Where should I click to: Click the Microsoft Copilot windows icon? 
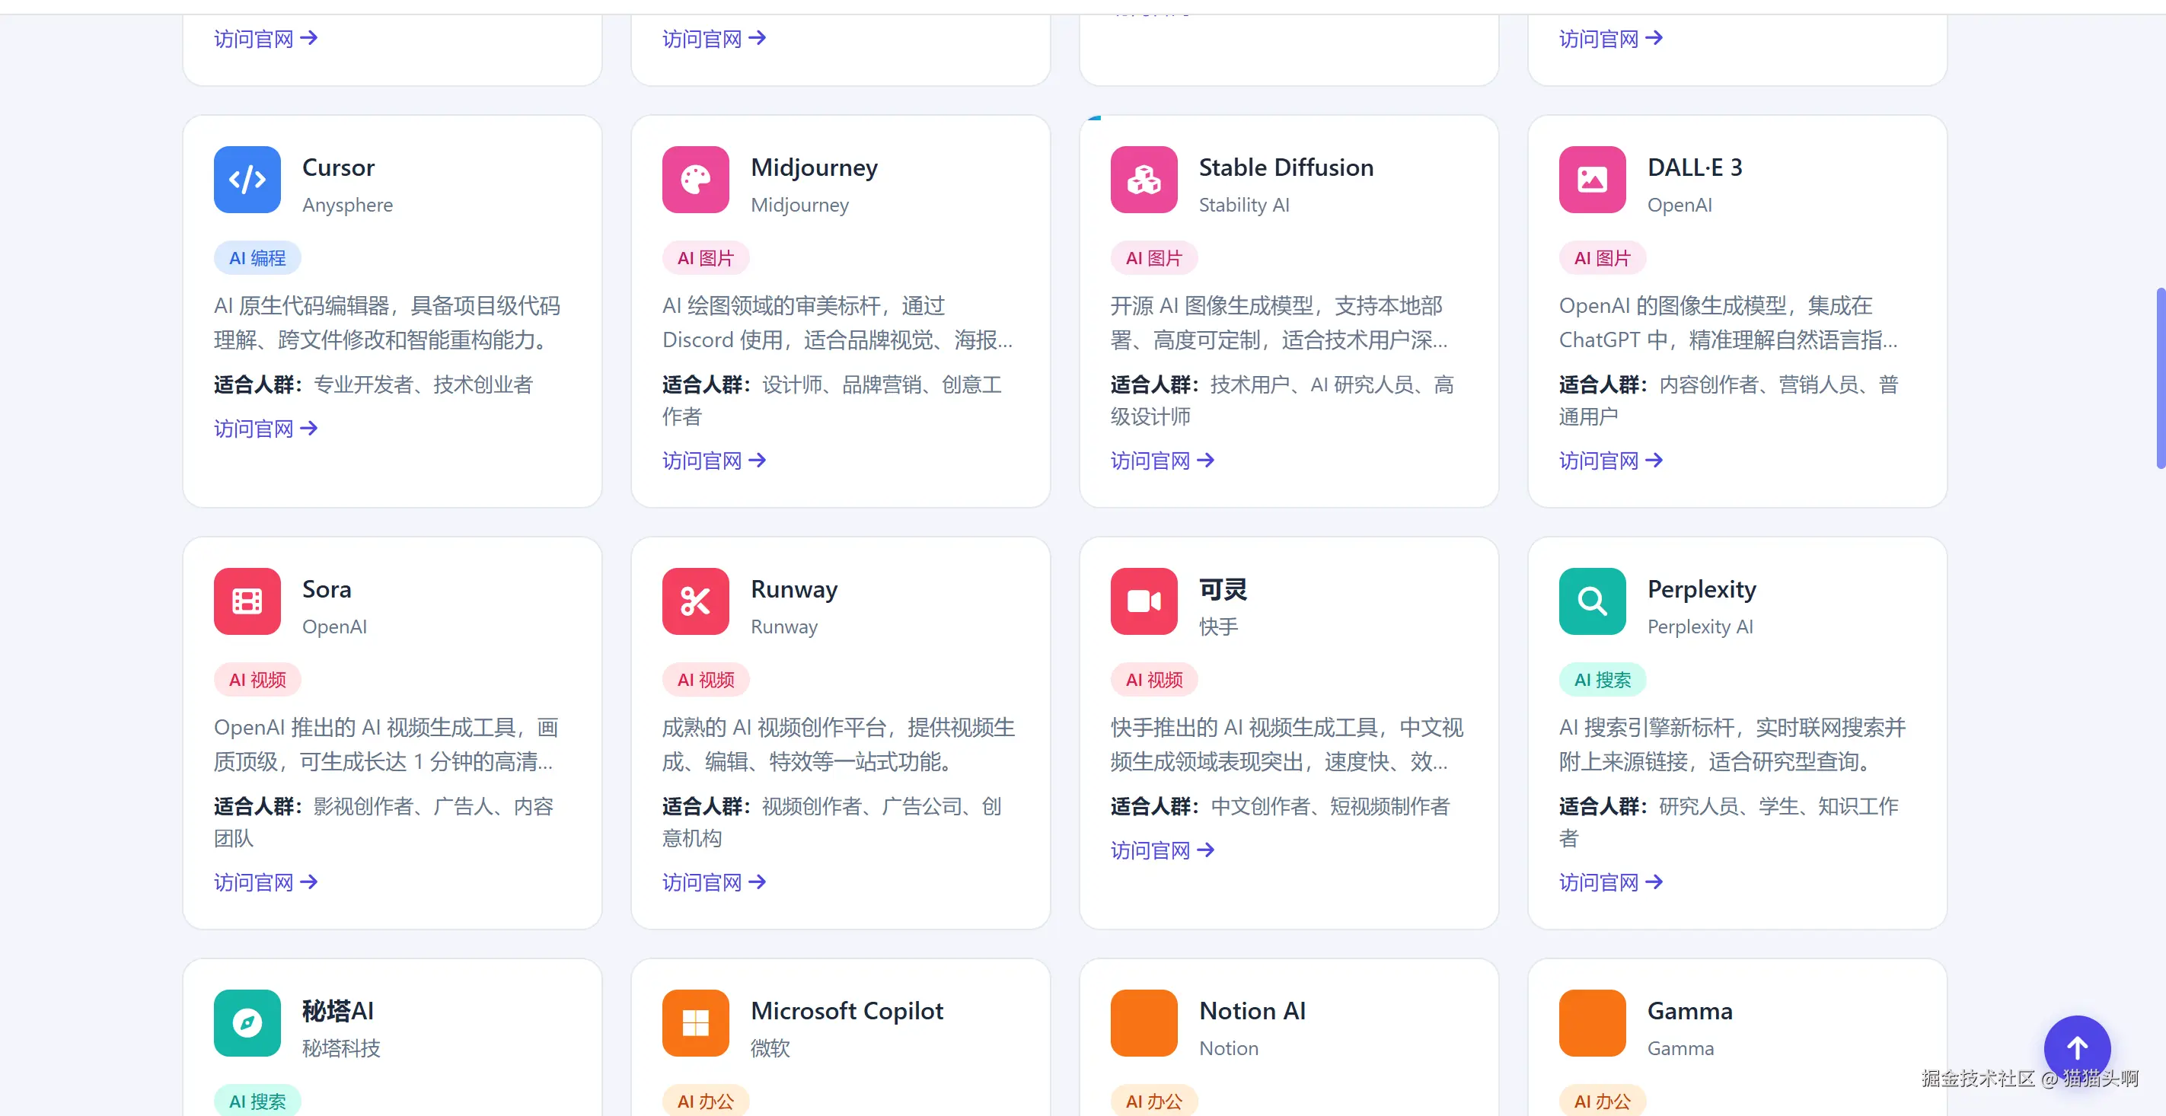[695, 1022]
